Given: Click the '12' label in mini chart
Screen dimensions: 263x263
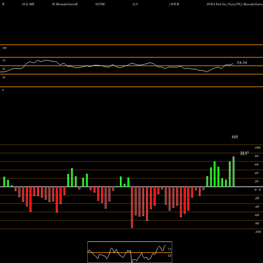Looking at the screenshot, I should [169, 256].
